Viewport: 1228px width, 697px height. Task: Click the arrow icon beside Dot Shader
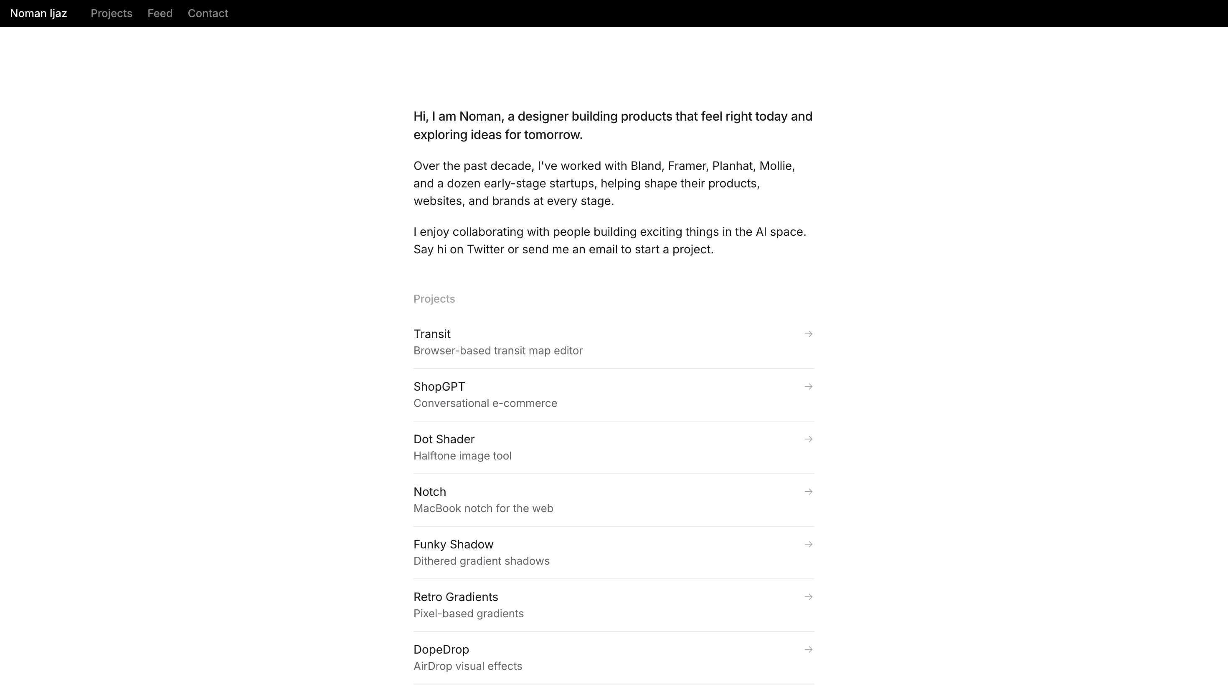click(809, 439)
